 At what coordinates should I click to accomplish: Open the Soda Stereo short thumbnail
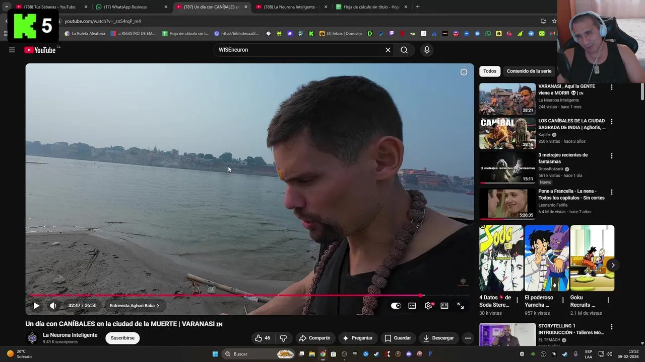[x=501, y=258]
